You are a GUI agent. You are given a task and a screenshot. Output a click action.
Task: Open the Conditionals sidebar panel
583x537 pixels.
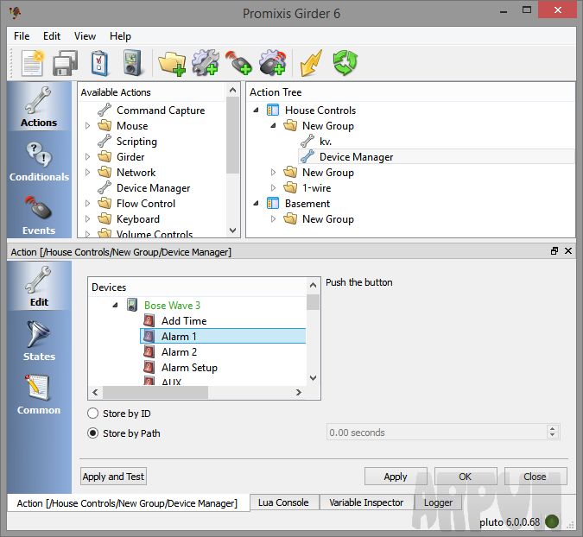[x=39, y=161]
